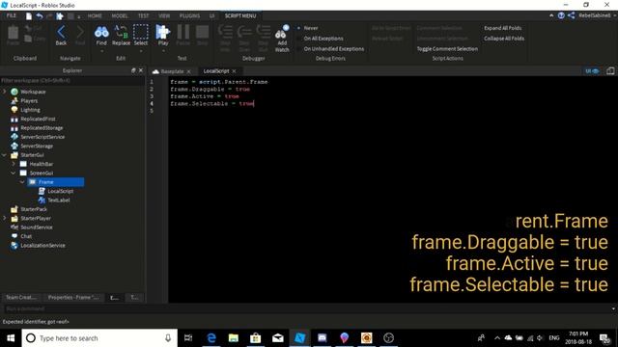Open the Play dropdown arrow
Viewport: 618px width, 347px height.
click(x=163, y=51)
